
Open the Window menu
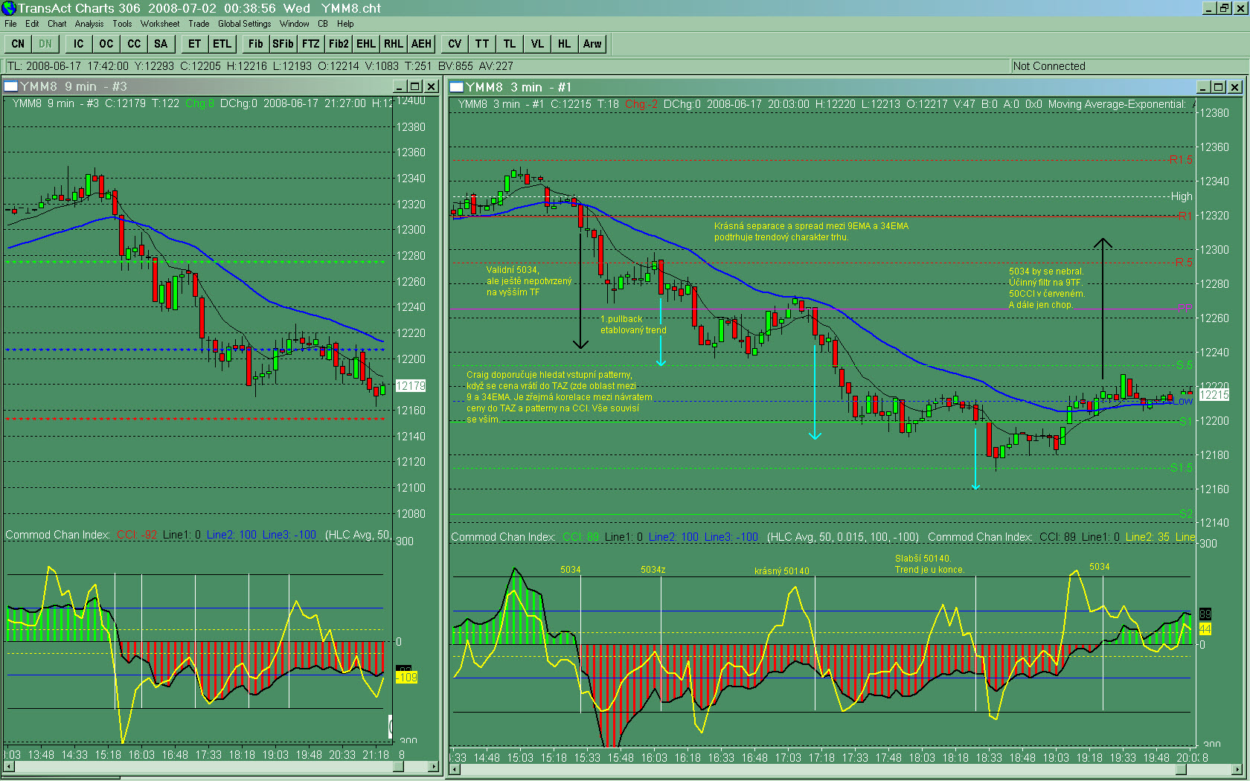pos(295,24)
